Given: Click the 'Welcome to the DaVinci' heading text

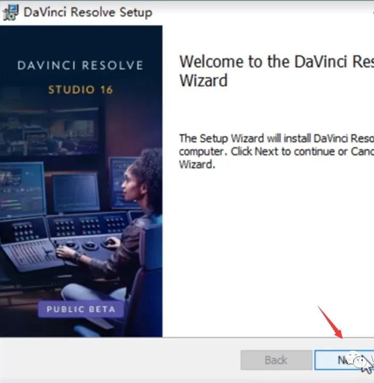Looking at the screenshot, I should click(276, 71).
